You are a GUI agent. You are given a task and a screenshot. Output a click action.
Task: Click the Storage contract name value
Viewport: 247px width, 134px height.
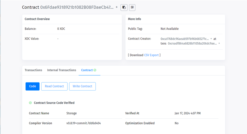pyautogui.click(x=71, y=113)
